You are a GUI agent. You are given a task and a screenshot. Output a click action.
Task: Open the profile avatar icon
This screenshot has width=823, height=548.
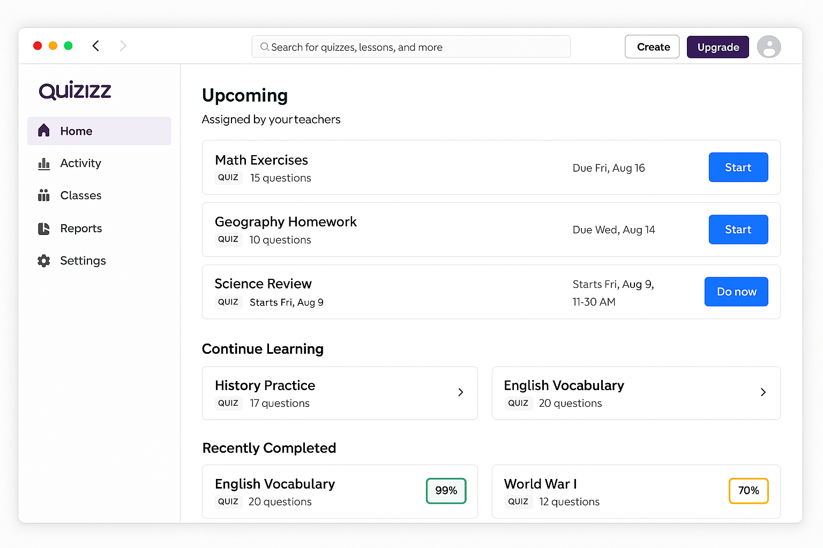[x=769, y=47]
